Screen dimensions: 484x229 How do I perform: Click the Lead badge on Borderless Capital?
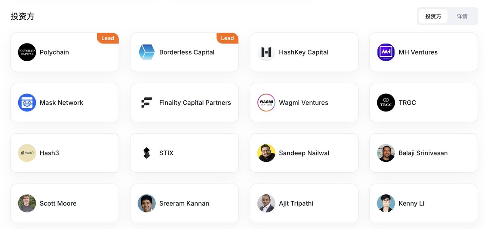point(227,38)
